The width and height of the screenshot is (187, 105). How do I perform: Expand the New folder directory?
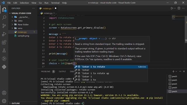(x=23, y=24)
